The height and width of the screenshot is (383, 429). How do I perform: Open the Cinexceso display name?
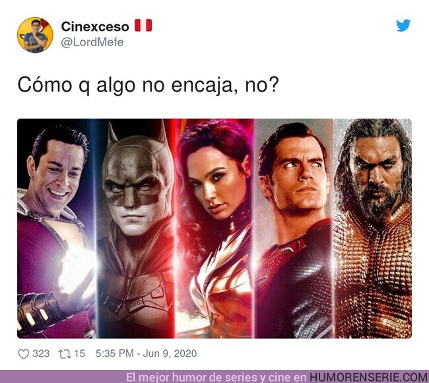[x=95, y=26]
